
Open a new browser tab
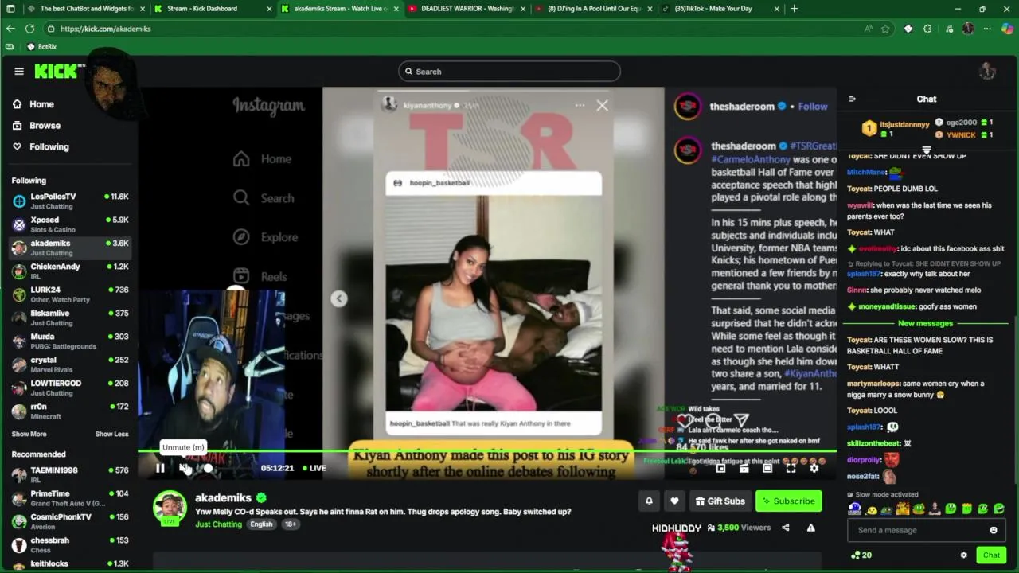[x=794, y=9]
